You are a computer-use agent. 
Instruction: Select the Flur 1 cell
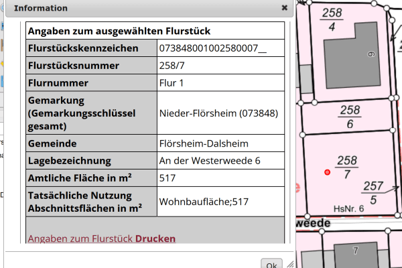[220, 83]
